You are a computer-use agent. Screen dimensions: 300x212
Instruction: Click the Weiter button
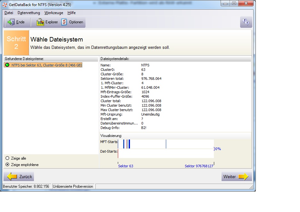(x=237, y=177)
